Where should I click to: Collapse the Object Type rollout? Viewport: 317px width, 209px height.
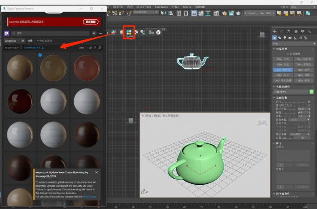point(274,49)
